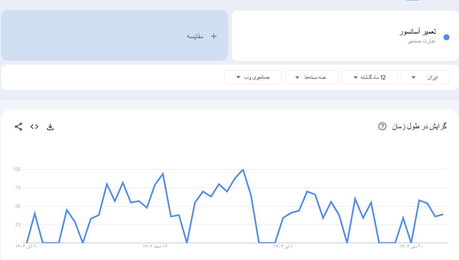Image resolution: width=459 pixels, height=260 pixels.
Task: Click the filters bar row
Action: point(229,77)
